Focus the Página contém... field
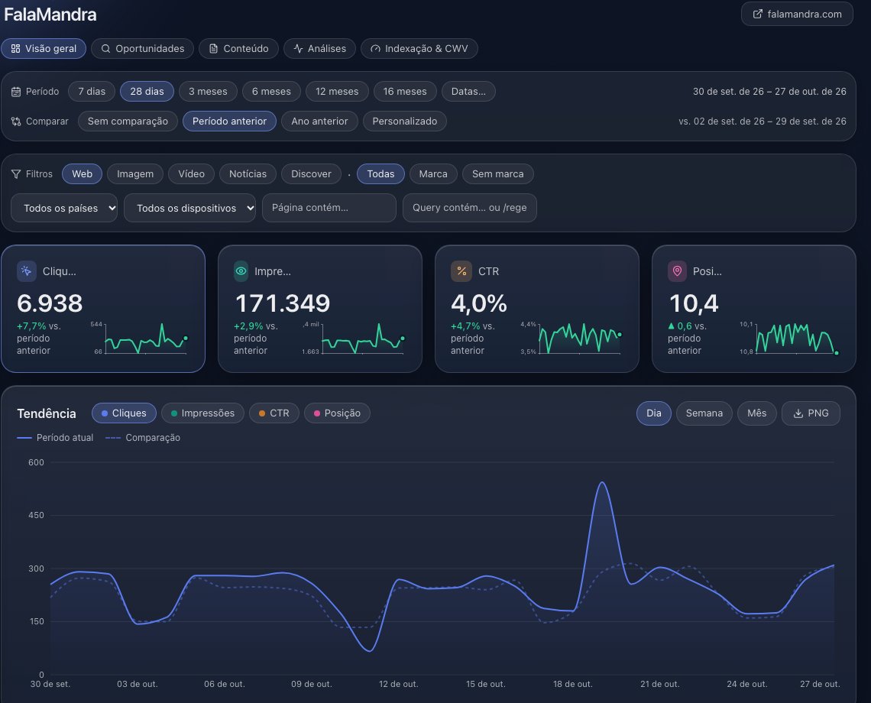The image size is (871, 703). point(329,208)
